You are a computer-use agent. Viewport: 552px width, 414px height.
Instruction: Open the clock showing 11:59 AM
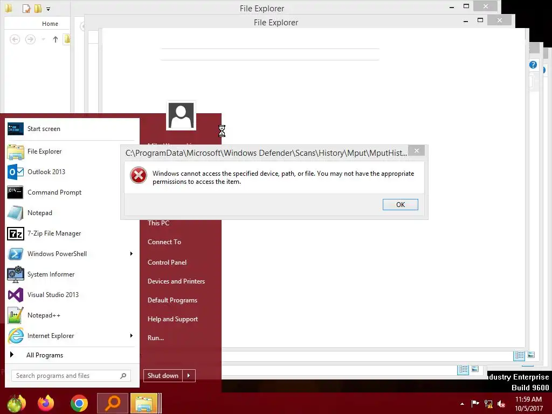pyautogui.click(x=529, y=404)
